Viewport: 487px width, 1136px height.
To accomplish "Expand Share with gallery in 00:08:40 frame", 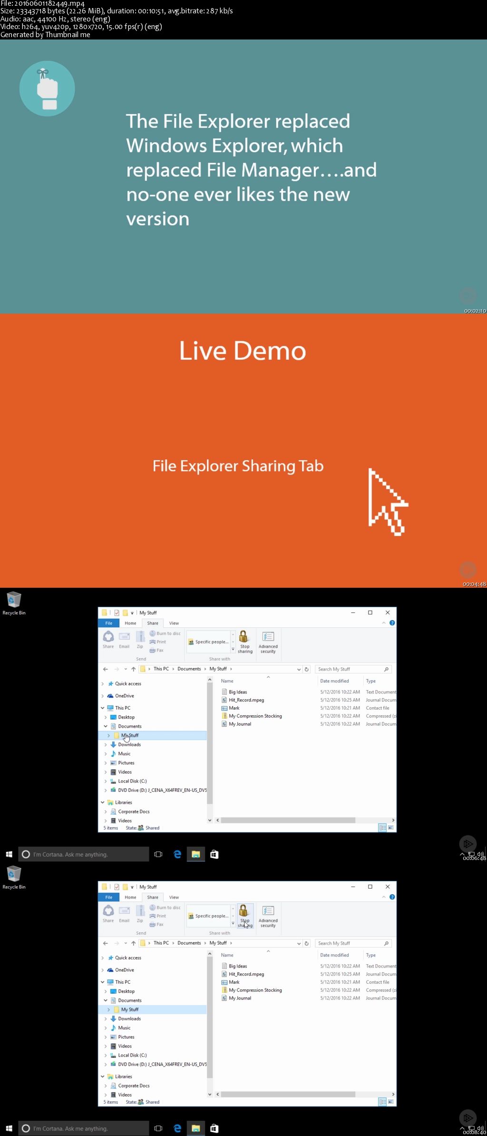I will [x=233, y=924].
